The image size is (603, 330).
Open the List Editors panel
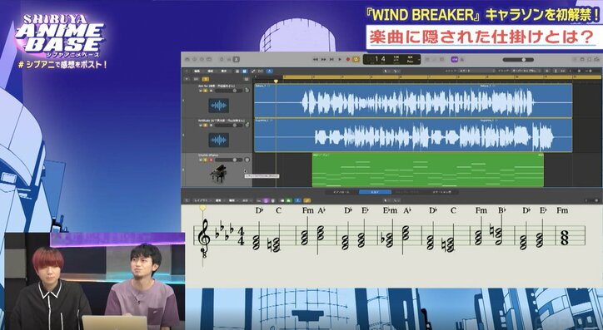575,59
